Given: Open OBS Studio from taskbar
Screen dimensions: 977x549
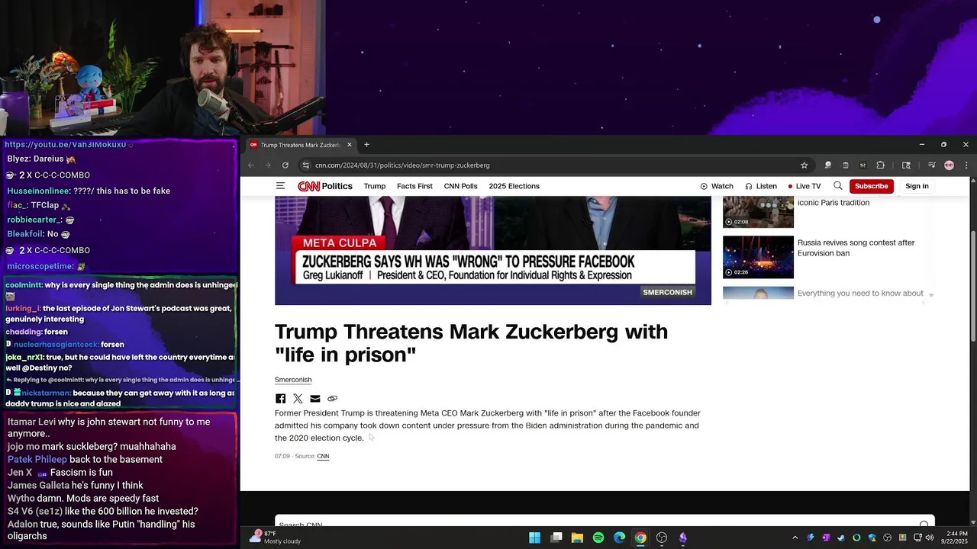Looking at the screenshot, I should pos(662,538).
